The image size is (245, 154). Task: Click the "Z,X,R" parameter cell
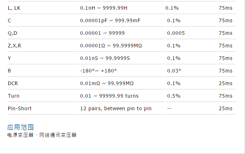(14, 46)
